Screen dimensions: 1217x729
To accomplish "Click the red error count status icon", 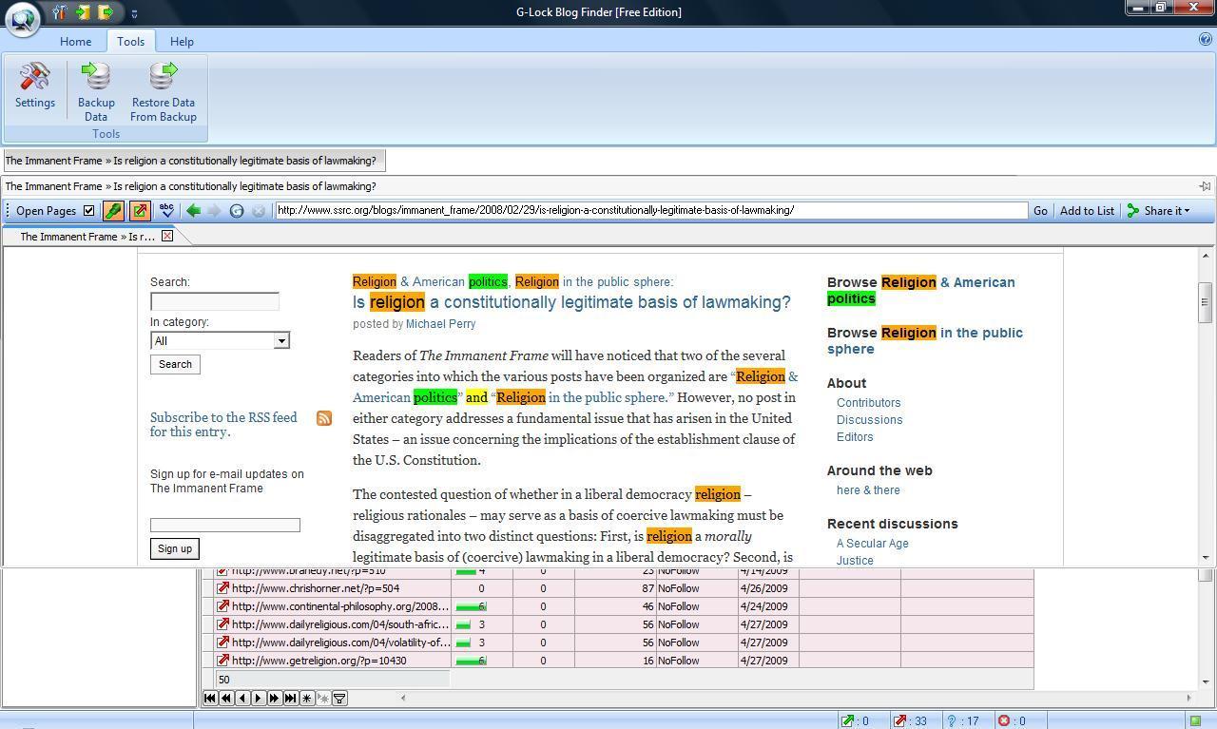I will [1004, 721].
